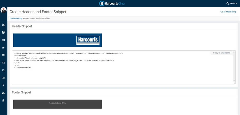Screen dimensions: 240x115
Task: Open the contacts people icon in sidebar
Action: (3, 32)
